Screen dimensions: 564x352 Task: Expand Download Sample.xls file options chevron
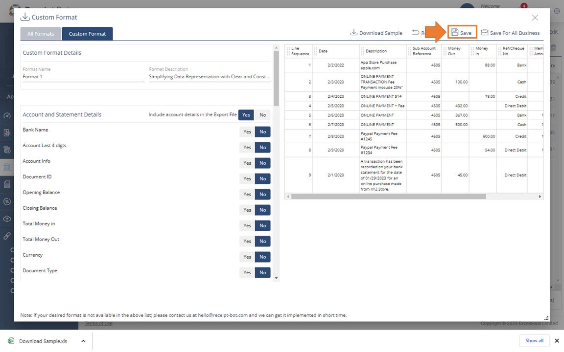83,341
